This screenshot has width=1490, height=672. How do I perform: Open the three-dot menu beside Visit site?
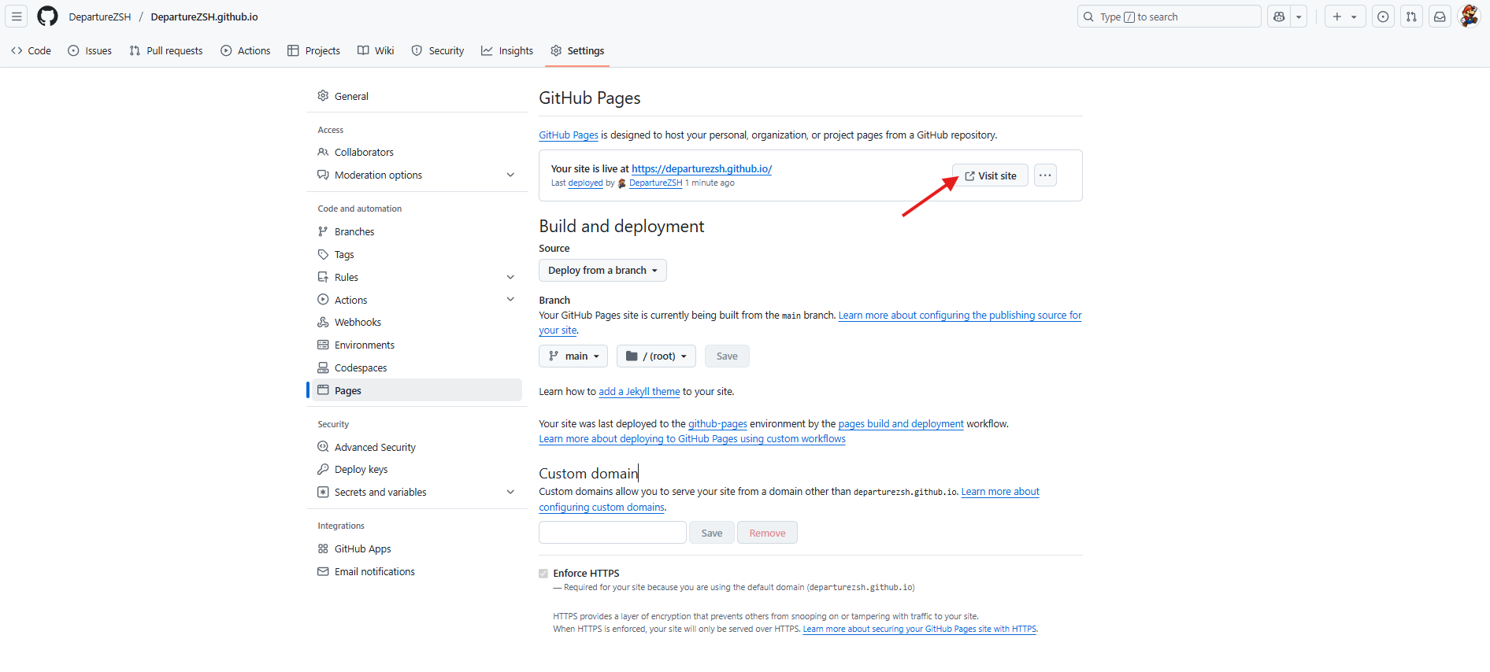(1045, 175)
